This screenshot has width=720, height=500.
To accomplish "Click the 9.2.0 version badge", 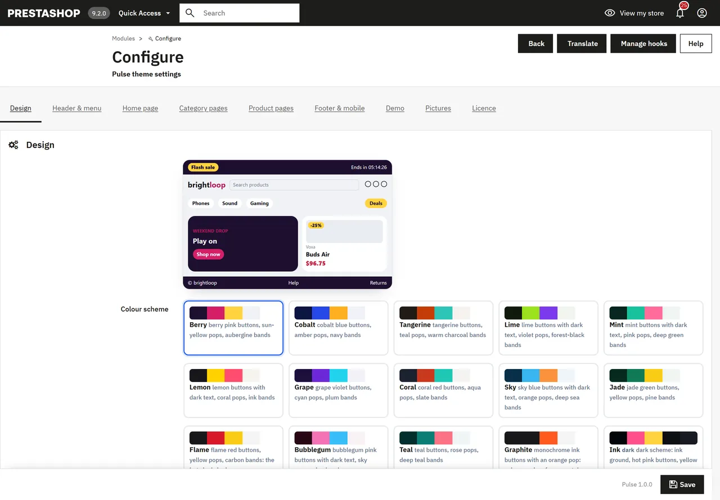I will [99, 13].
